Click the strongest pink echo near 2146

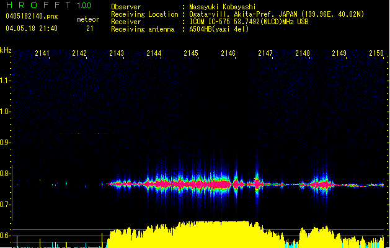coord(221,184)
